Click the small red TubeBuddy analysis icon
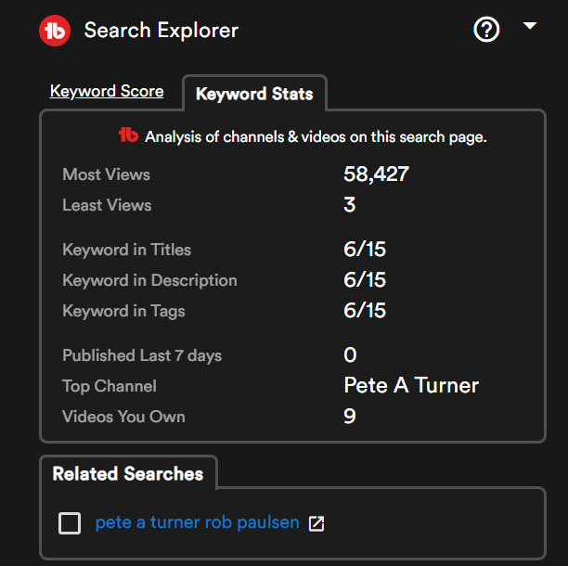This screenshot has width=568, height=566. 129,135
